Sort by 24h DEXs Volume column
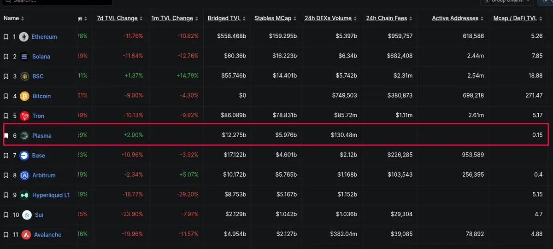The image size is (553, 249). [x=331, y=18]
